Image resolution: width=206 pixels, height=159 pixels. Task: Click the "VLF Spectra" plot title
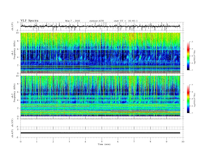click(29, 21)
